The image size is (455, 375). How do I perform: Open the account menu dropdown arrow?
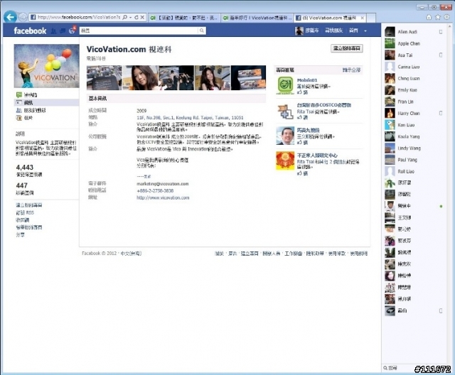365,31
